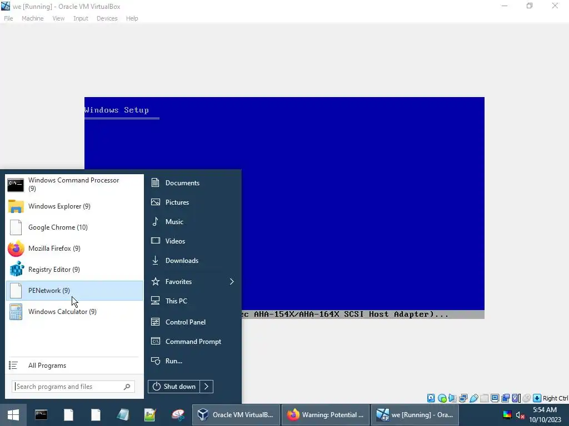
Task: Start PENetwork from the Start menu
Action: 74,291
